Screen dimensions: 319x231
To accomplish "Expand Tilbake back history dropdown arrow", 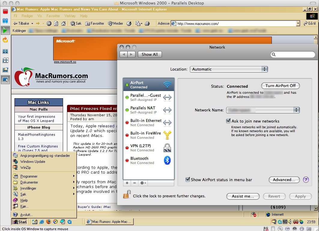I will tap(32, 24).
